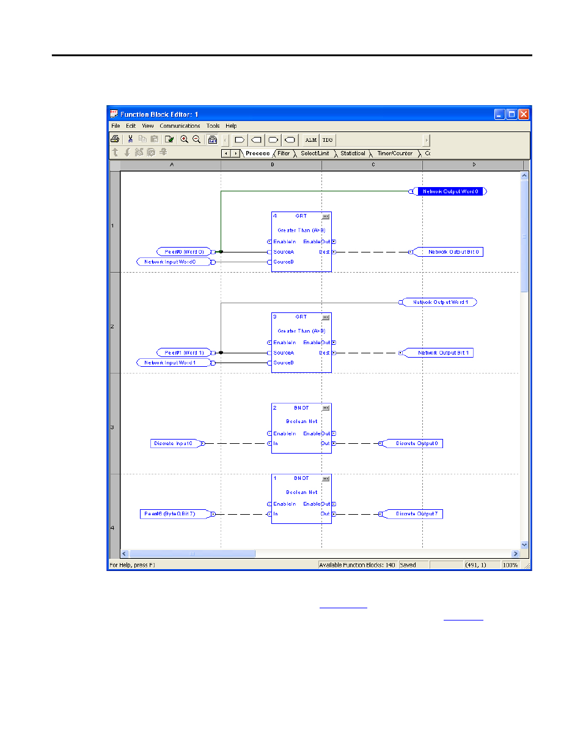Select Network Output Bit 1 tag

point(438,353)
